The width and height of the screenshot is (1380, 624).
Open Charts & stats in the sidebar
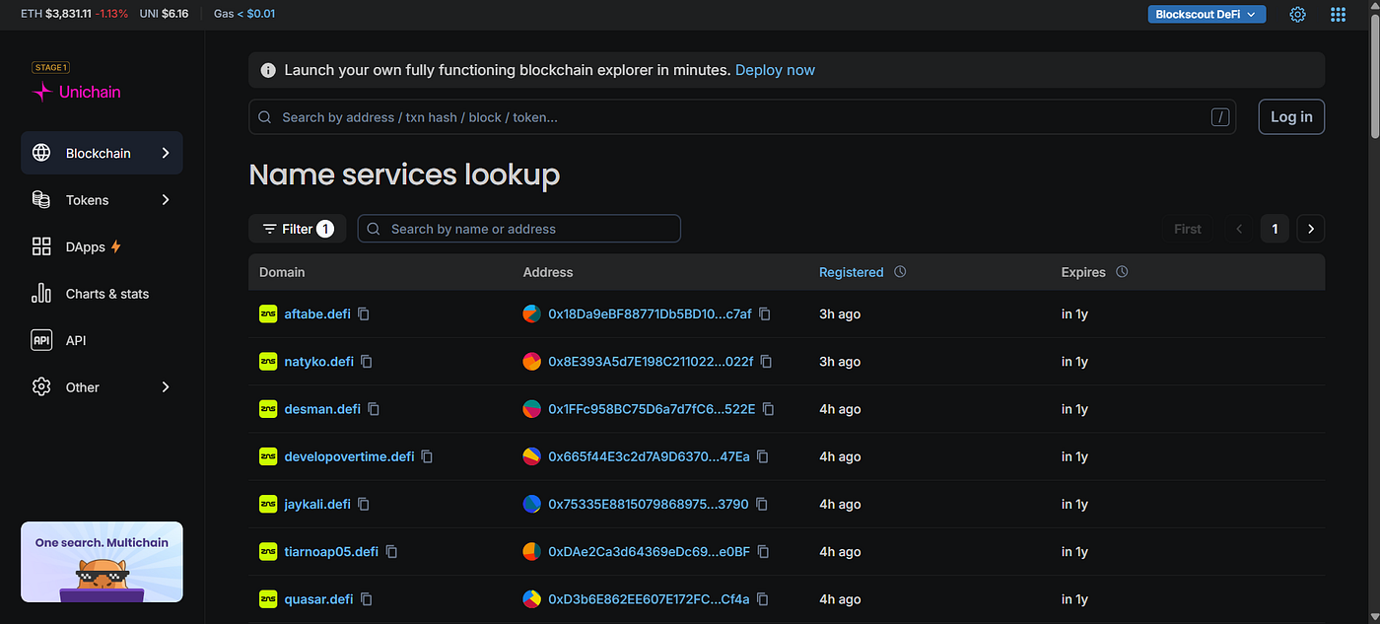tap(102, 294)
